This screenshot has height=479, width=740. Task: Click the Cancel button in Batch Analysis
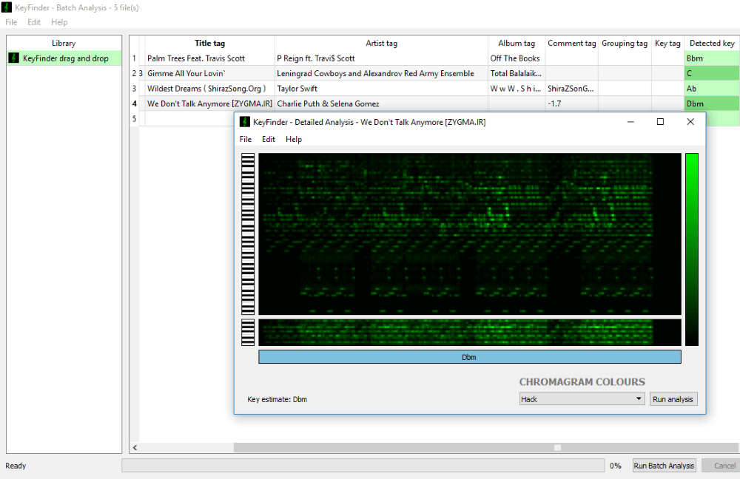(721, 466)
